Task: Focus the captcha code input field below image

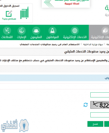Action: coord(100,115)
